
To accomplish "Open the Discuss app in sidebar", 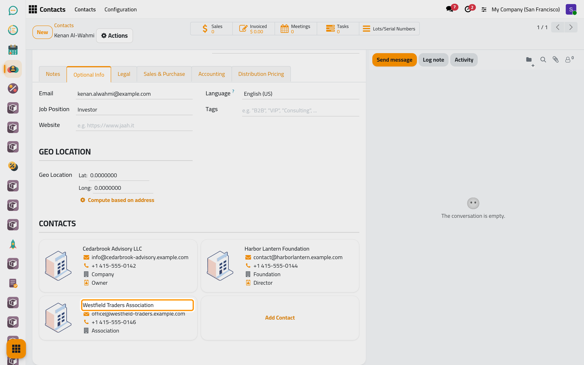I will click(13, 11).
